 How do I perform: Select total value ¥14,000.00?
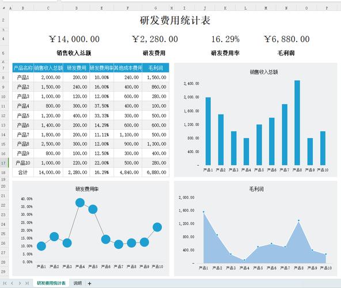[x=74, y=39]
